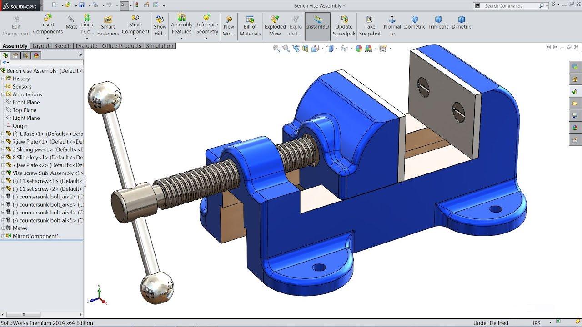The width and height of the screenshot is (582, 327).
Task: Open the Office Products tab
Action: (121, 46)
